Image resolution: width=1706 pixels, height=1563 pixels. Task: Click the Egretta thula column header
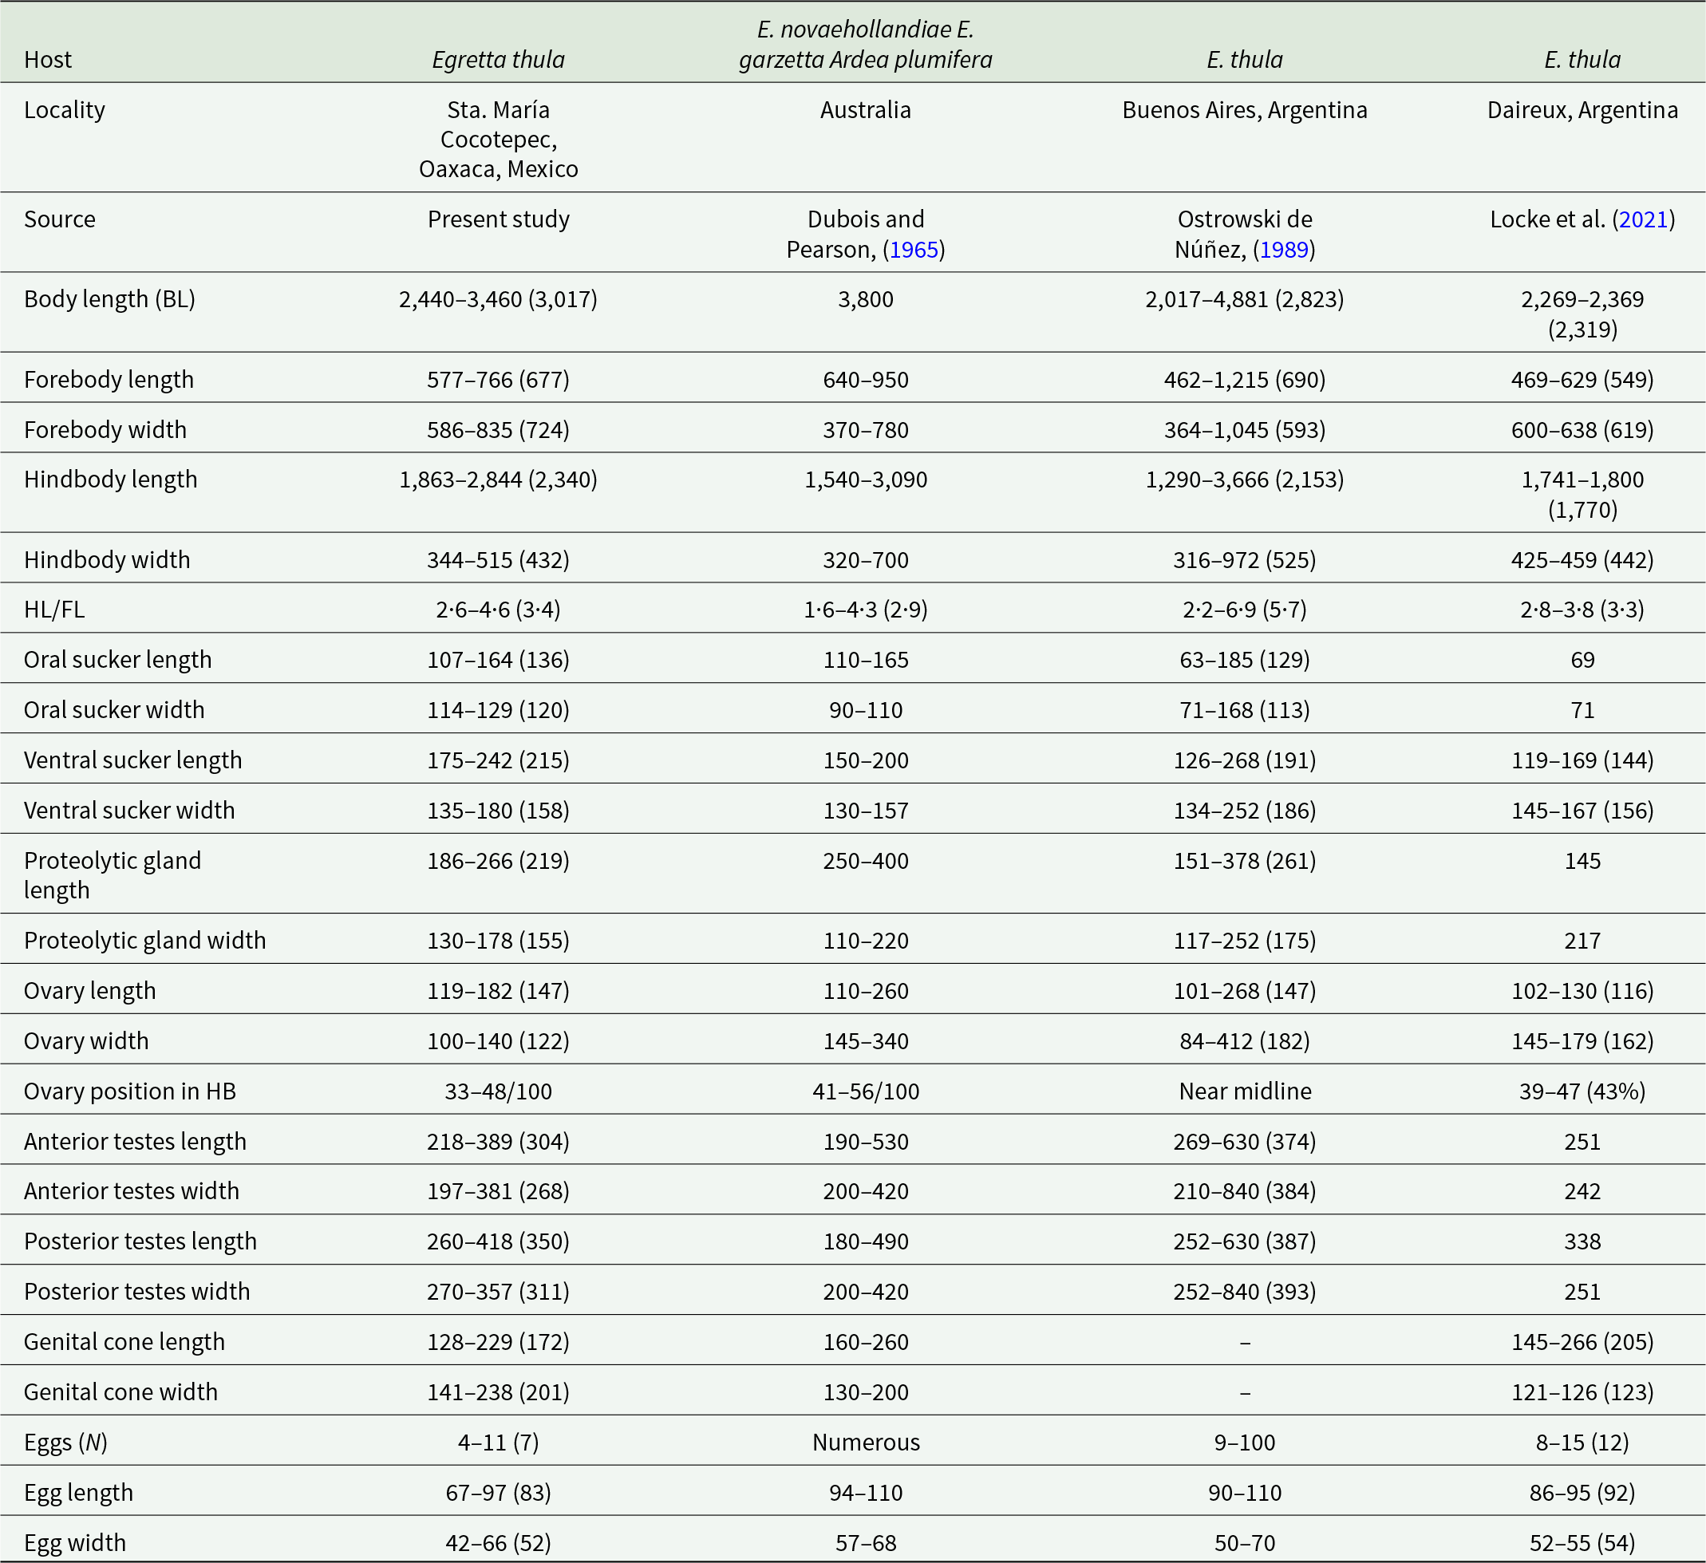click(498, 60)
